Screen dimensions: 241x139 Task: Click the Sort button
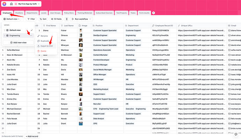[x=43, y=19]
